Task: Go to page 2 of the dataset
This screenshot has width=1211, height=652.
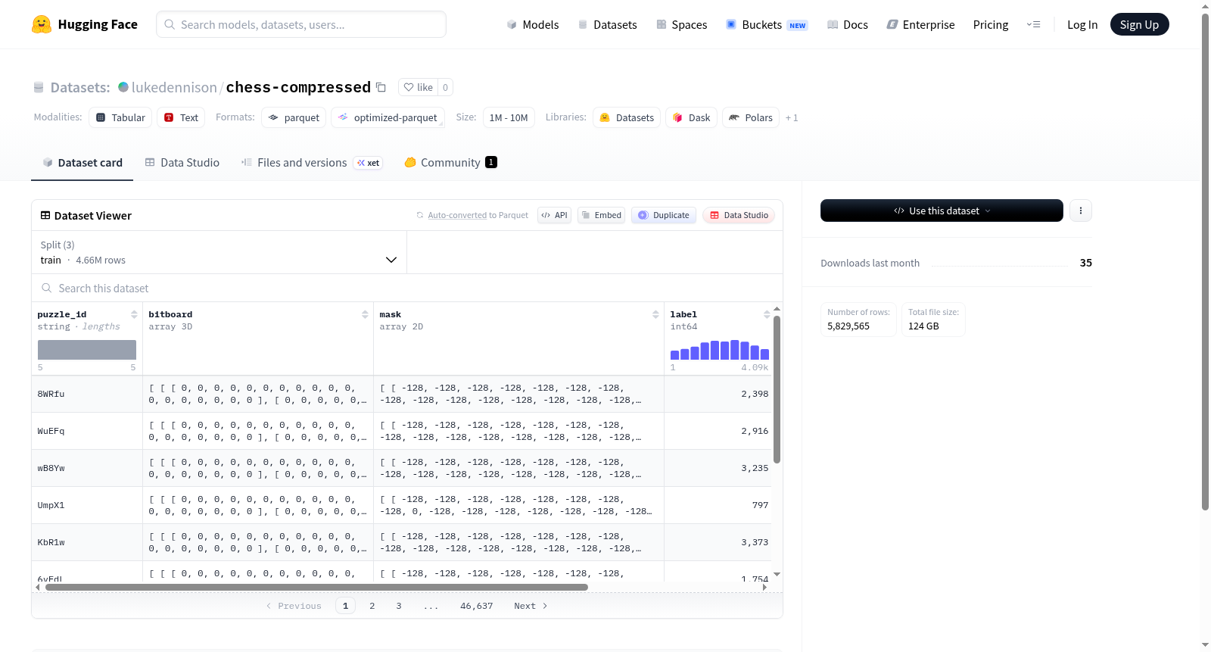Action: tap(372, 606)
